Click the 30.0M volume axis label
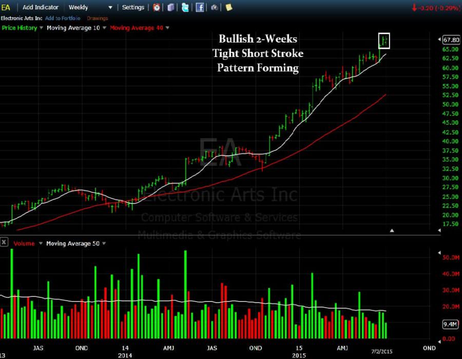462x359 pixels. click(x=451, y=290)
